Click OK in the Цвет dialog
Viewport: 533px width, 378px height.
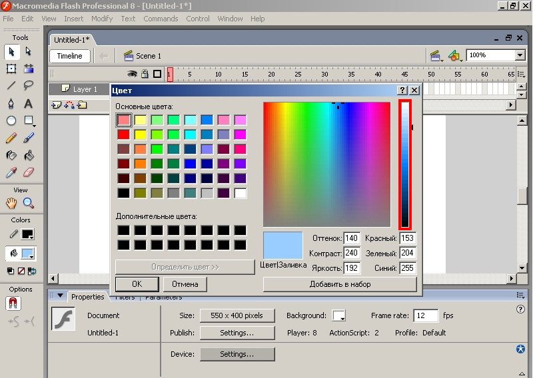pyautogui.click(x=137, y=284)
